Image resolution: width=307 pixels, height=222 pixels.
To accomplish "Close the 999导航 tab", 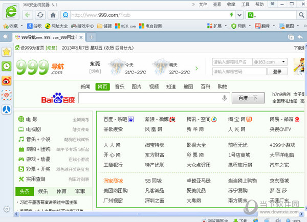I will tap(81, 37).
